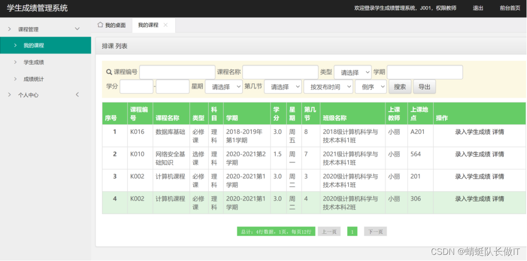Open 学生成绩 in the sidebar

[34, 62]
